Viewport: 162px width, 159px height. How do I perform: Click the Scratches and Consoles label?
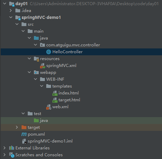[x=39, y=155]
